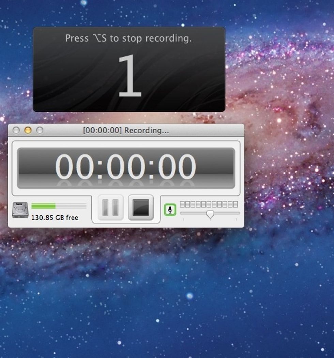The height and width of the screenshot is (358, 334).
Task: Click the "[00:00:00] Recording..." window title
Action: pos(126,130)
